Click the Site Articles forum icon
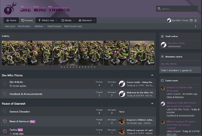 tap(5, 84)
